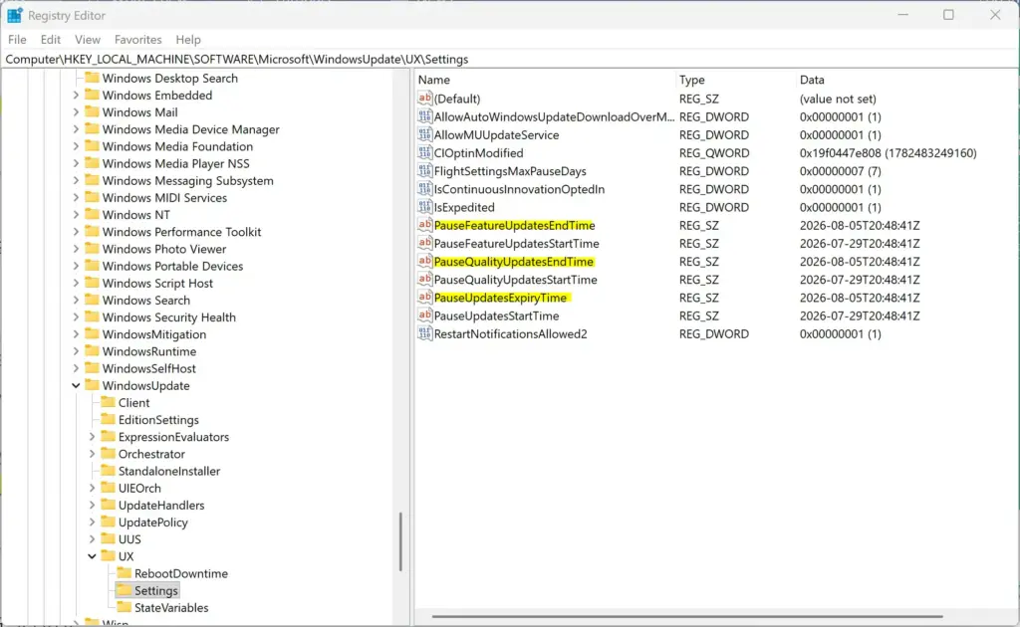Expand the Windows NT key
Screen dimensions: 1020x627
click(76, 214)
